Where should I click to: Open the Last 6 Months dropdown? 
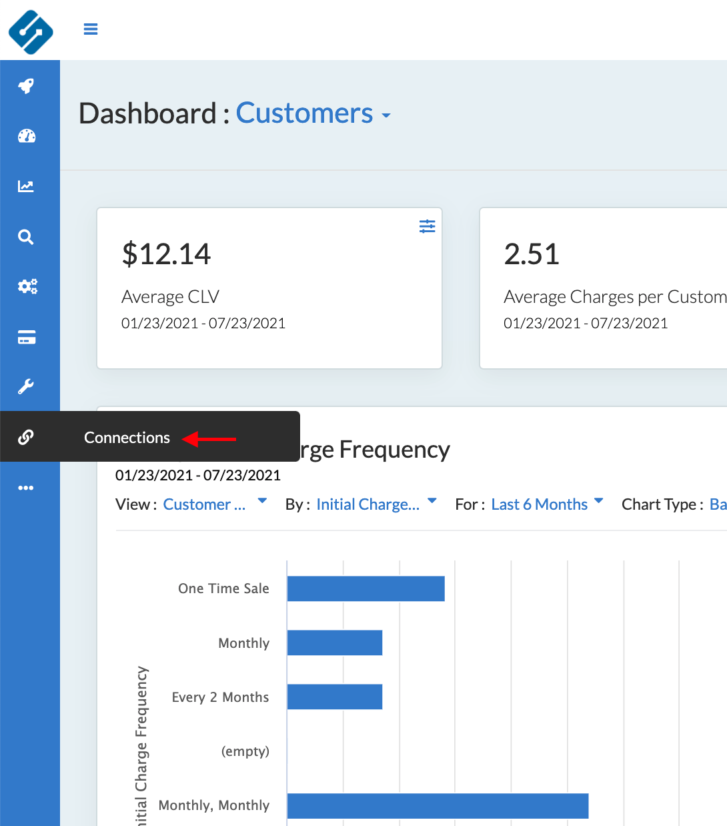tap(547, 504)
